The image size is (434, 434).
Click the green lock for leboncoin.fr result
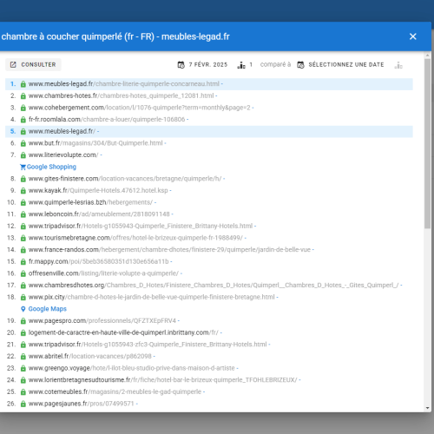tap(23, 214)
